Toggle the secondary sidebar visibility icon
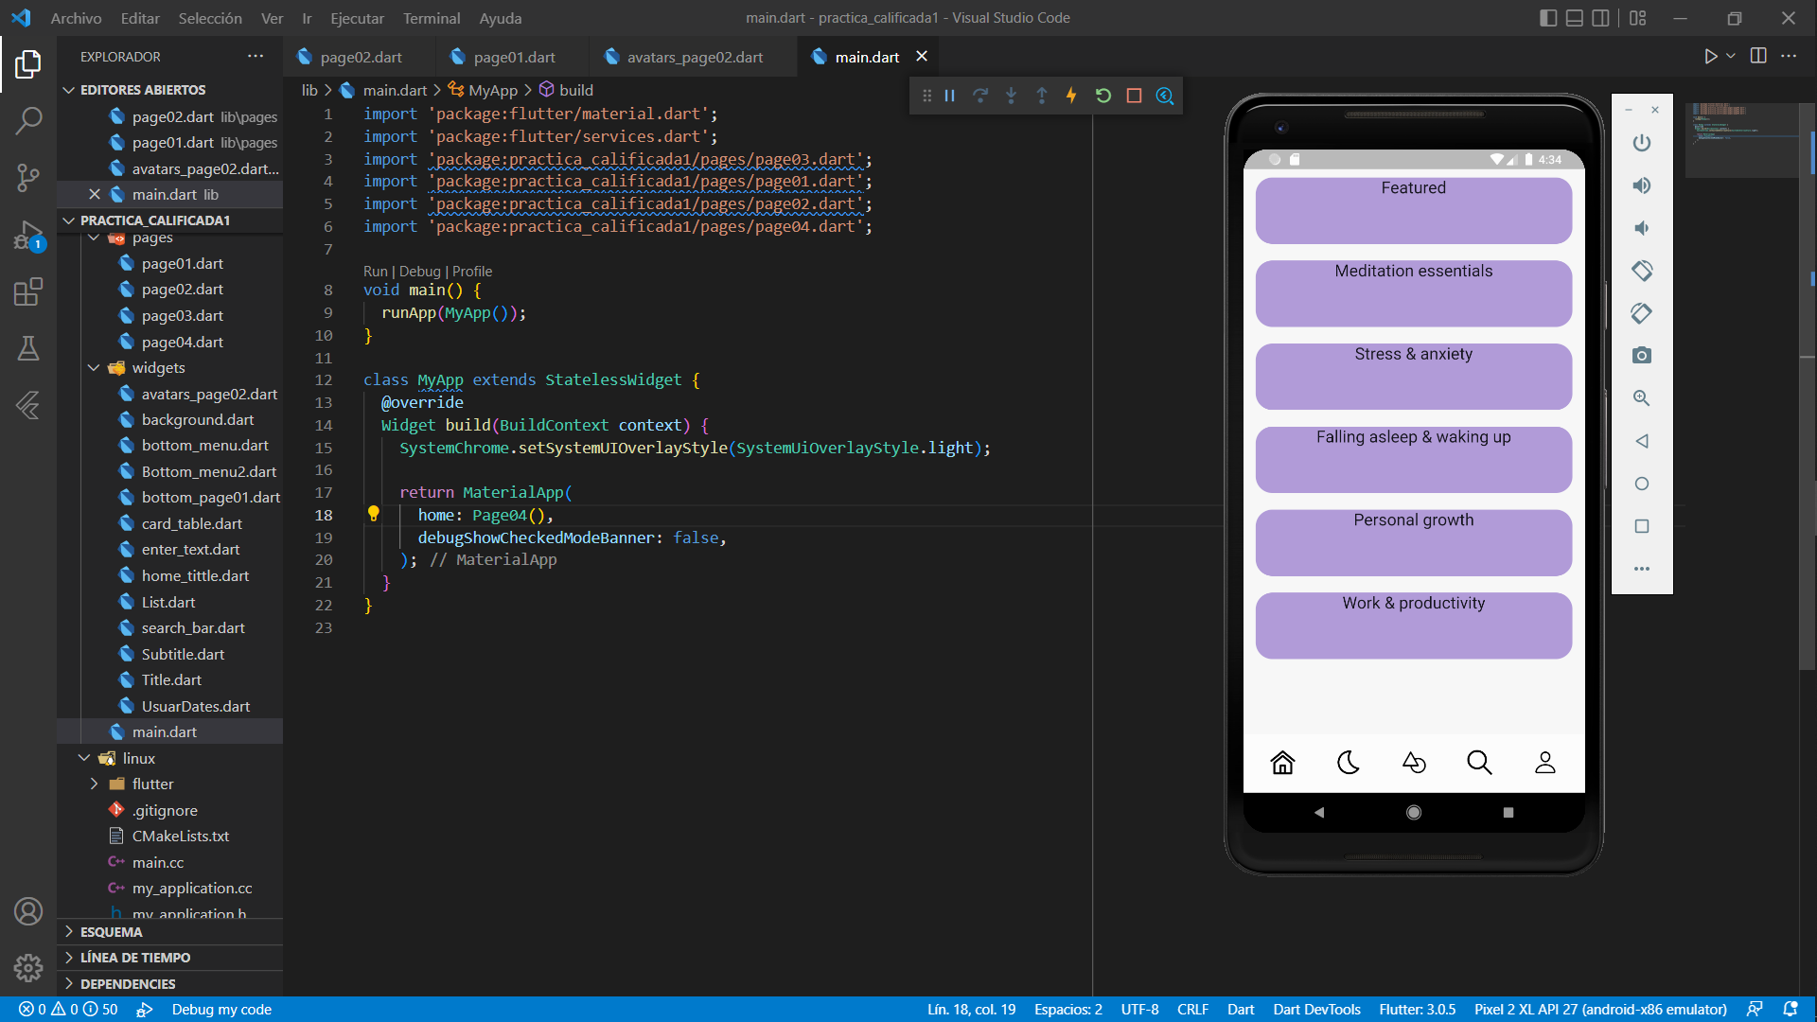Screen dimensions: 1817x1022 pyautogui.click(x=1600, y=17)
